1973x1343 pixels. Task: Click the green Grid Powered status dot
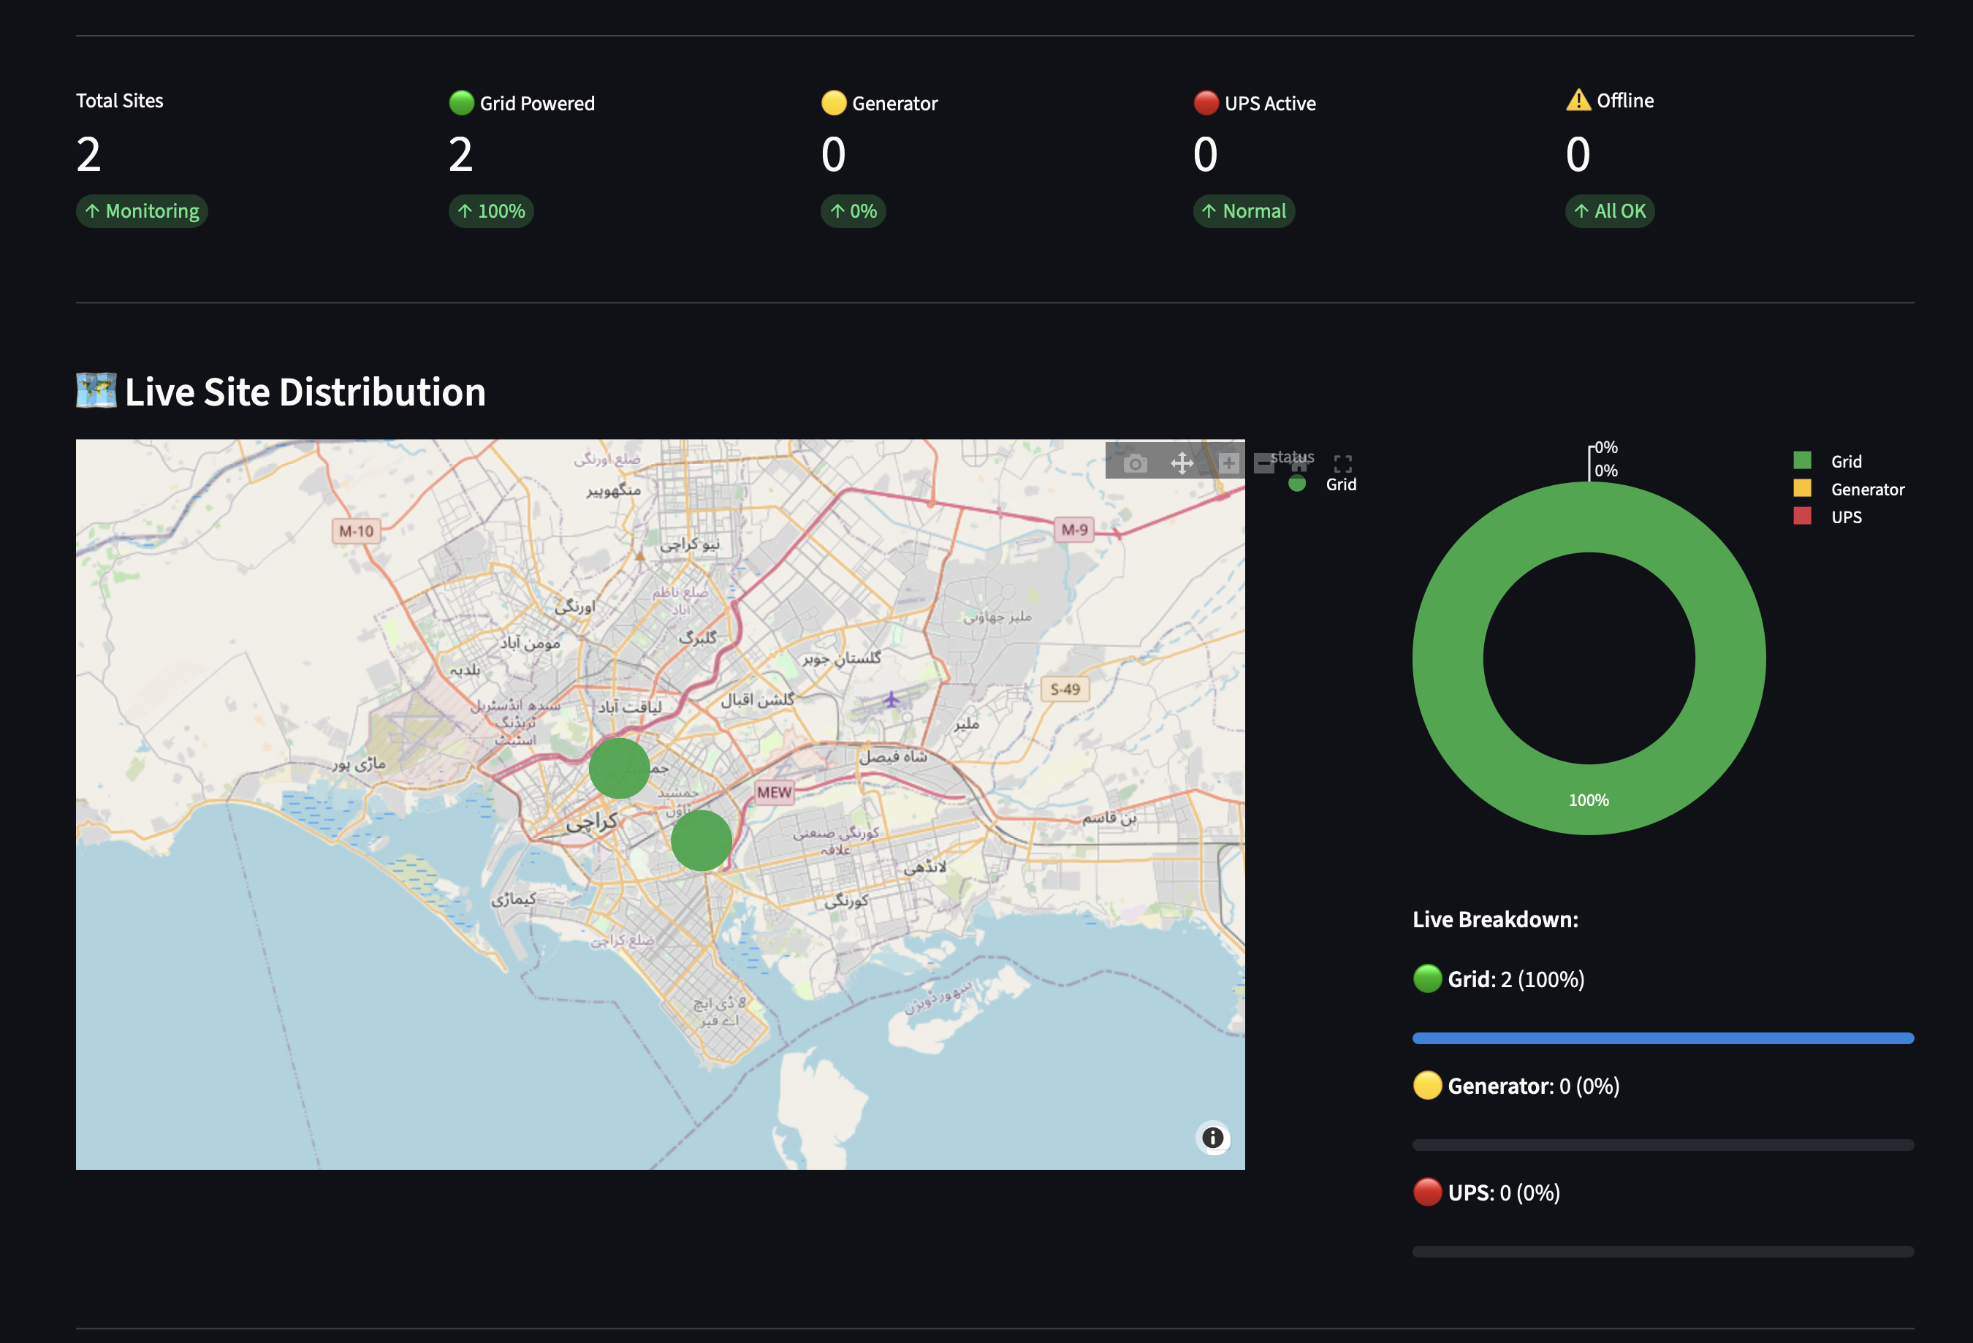point(461,103)
